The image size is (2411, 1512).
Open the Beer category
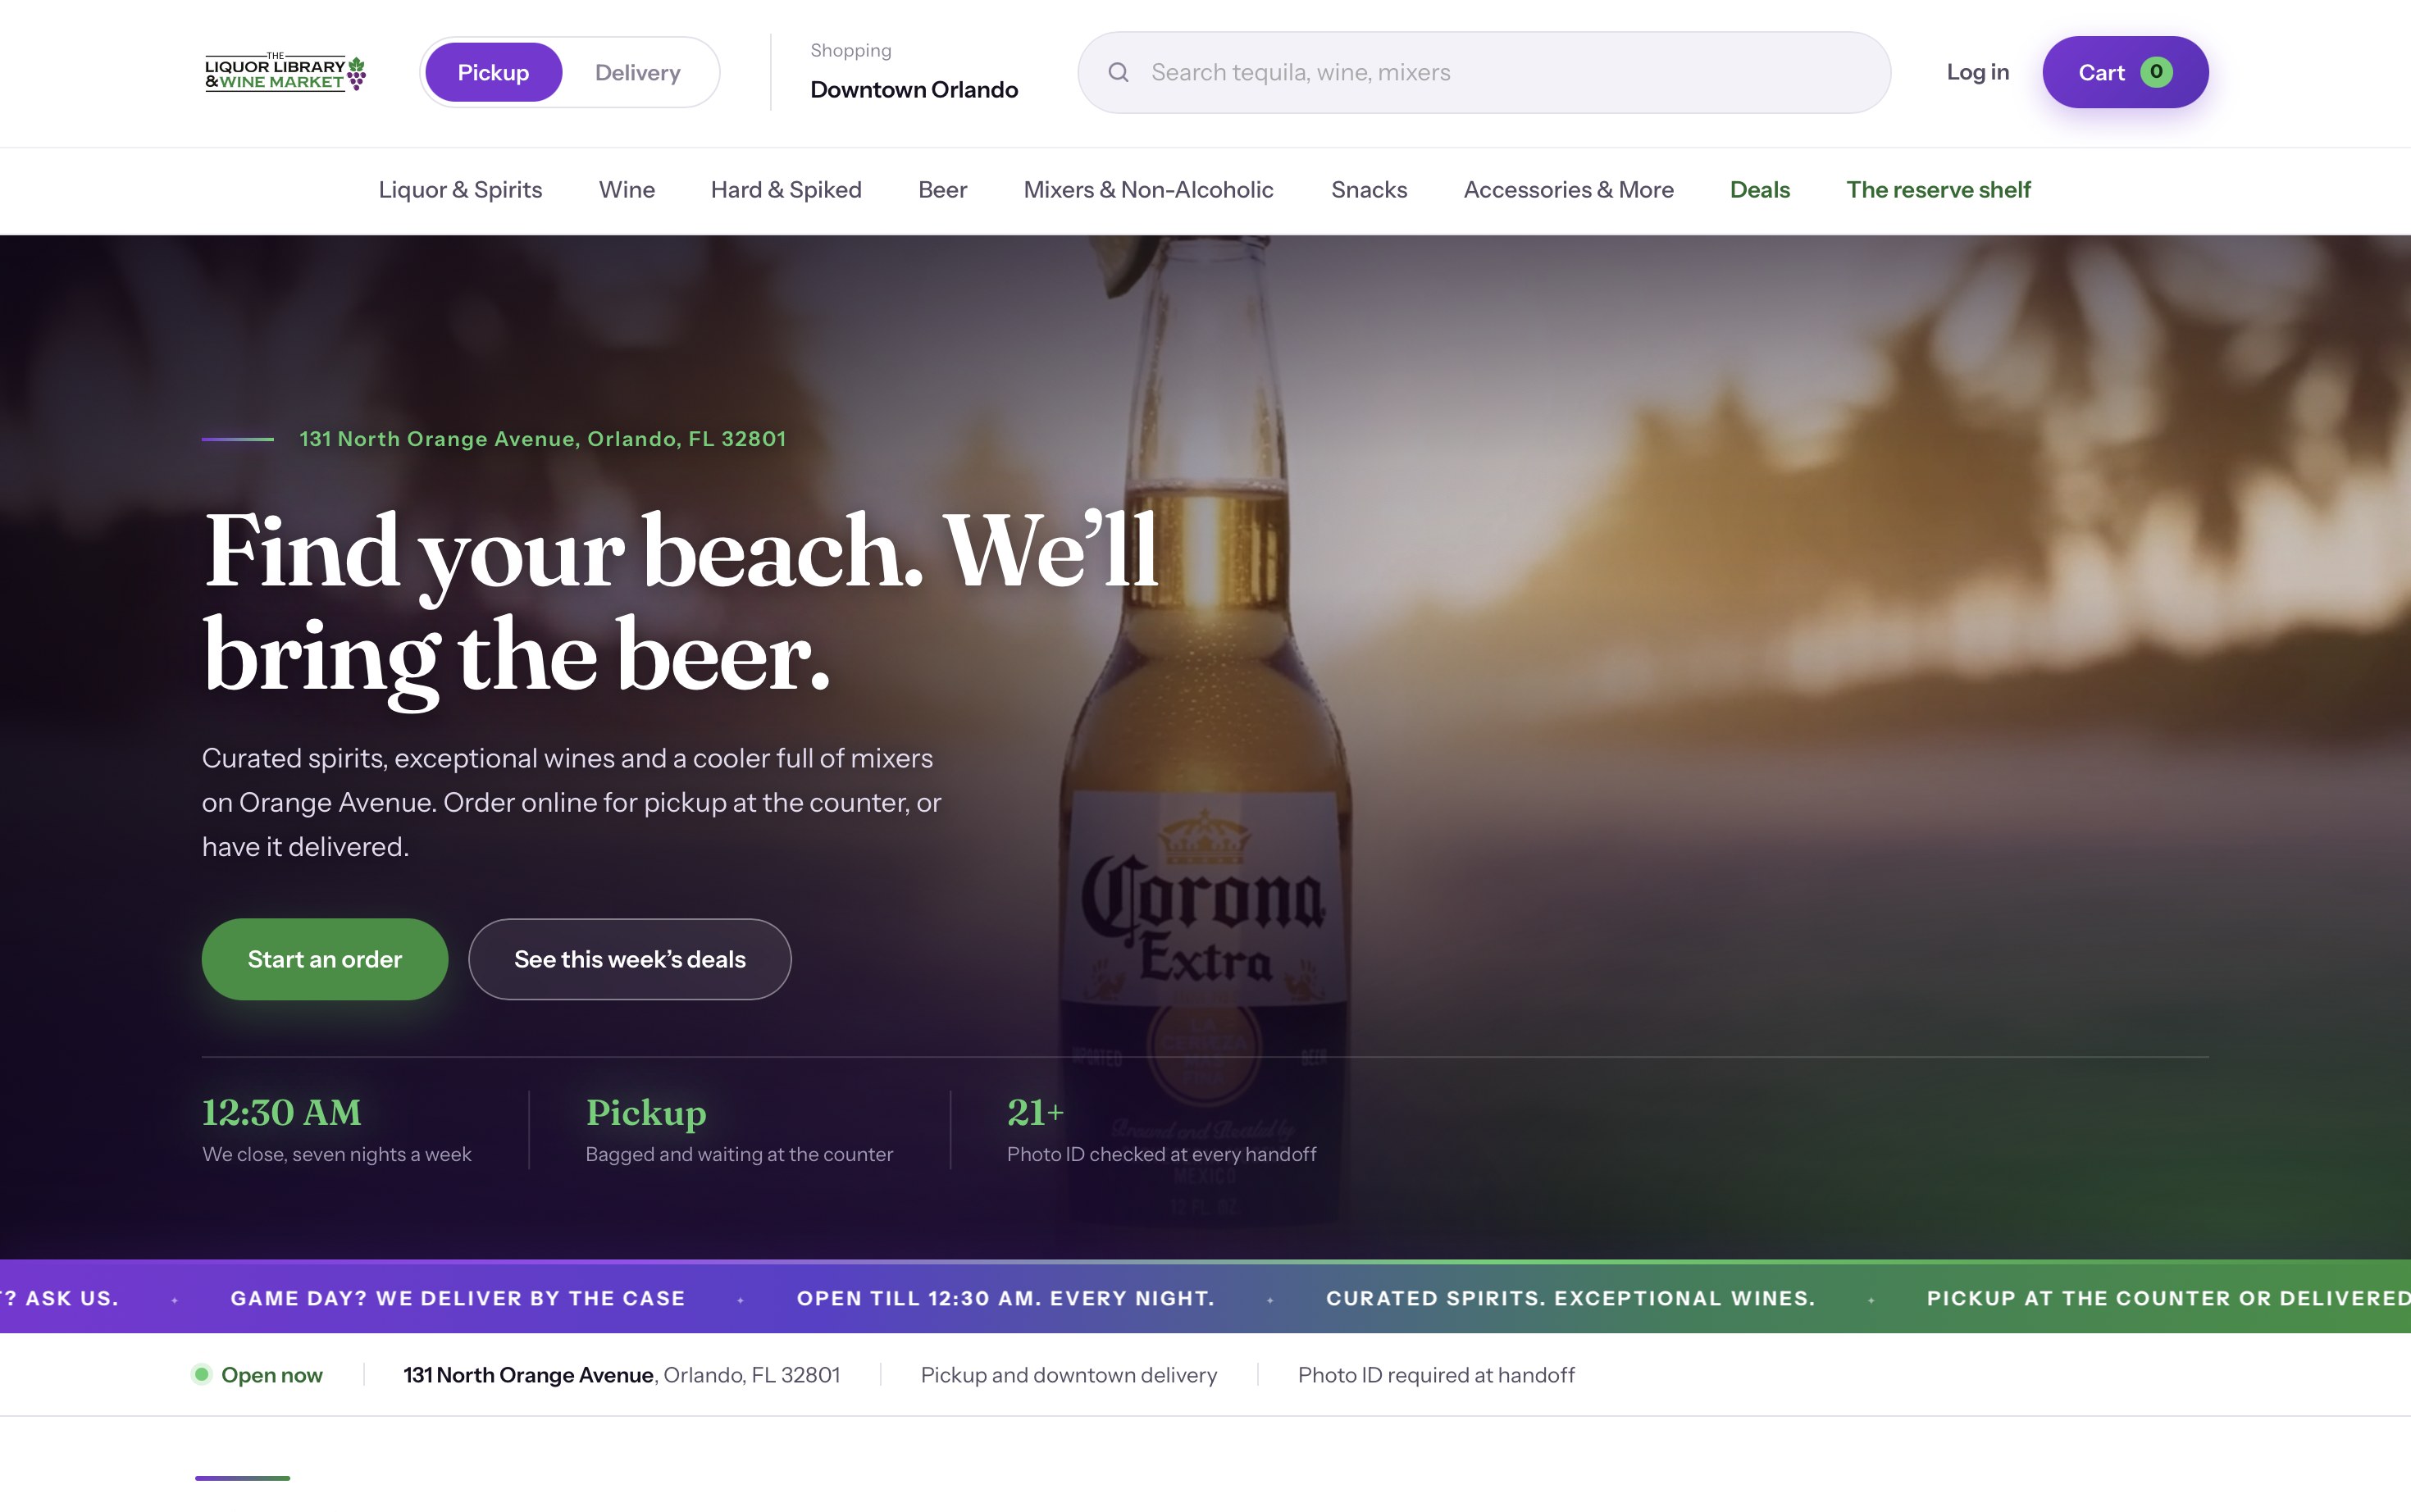coord(942,190)
